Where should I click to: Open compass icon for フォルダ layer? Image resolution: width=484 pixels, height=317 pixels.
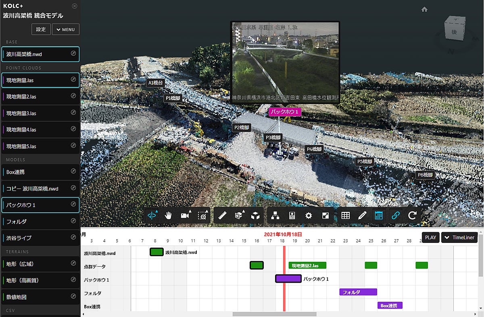73,221
